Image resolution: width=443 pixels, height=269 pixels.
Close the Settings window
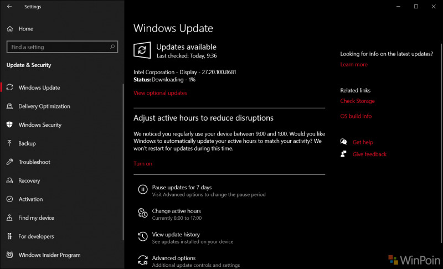(434, 7)
